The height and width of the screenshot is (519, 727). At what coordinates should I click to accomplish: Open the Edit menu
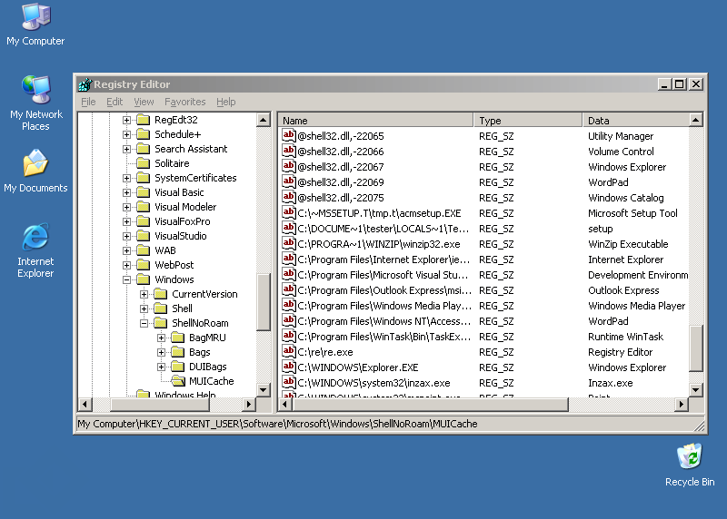[115, 102]
